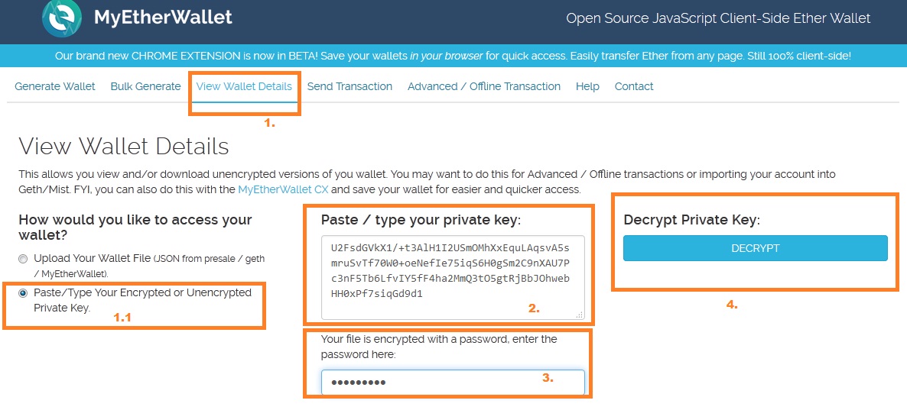Click the wallet password input field
The image size is (907, 410).
point(453,383)
